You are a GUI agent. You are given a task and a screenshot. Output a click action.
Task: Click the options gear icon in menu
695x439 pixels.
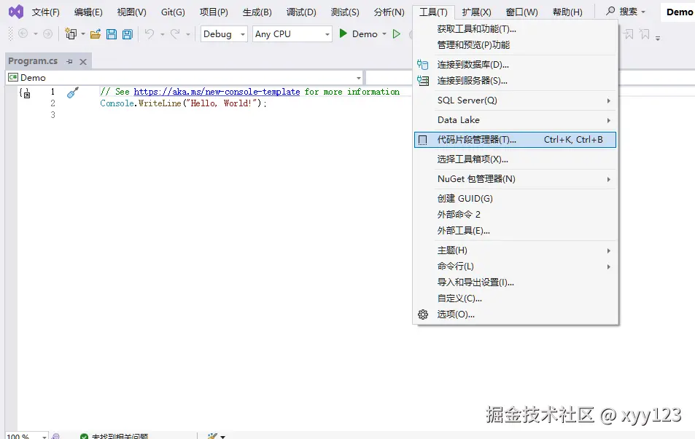(x=423, y=315)
